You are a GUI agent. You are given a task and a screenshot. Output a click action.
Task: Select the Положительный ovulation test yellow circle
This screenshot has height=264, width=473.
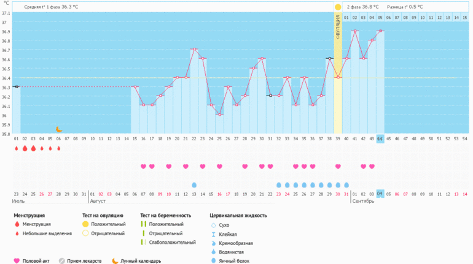pyautogui.click(x=85, y=225)
